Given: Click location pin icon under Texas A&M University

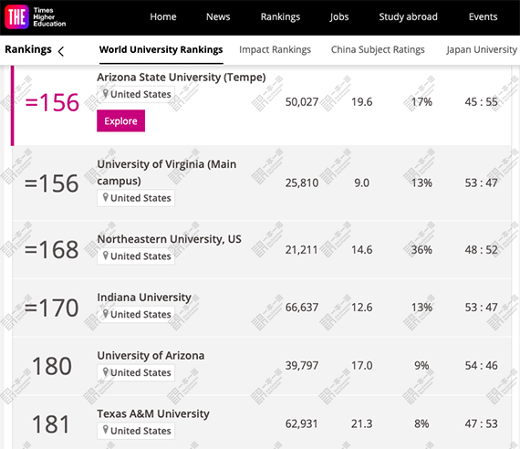Looking at the screenshot, I should [x=106, y=431].
